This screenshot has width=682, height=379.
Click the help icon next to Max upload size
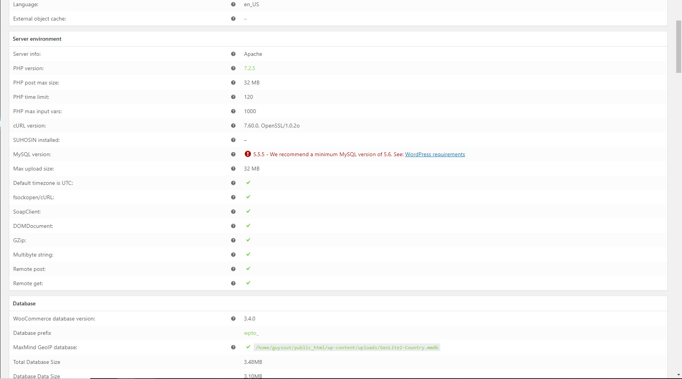[233, 169]
